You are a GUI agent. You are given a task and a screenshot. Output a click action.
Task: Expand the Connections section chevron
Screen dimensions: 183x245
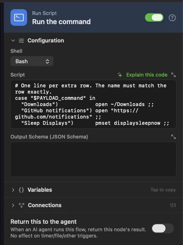pyautogui.click(x=13, y=205)
